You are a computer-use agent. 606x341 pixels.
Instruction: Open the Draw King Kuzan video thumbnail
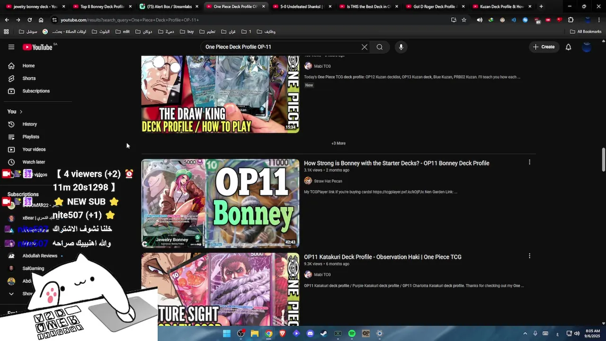pyautogui.click(x=220, y=94)
